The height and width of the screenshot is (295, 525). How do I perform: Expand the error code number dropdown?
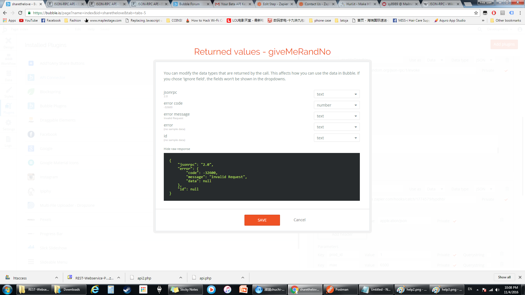click(x=337, y=105)
